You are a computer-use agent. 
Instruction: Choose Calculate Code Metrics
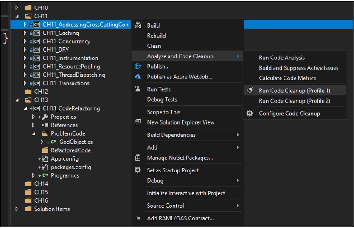coord(287,78)
